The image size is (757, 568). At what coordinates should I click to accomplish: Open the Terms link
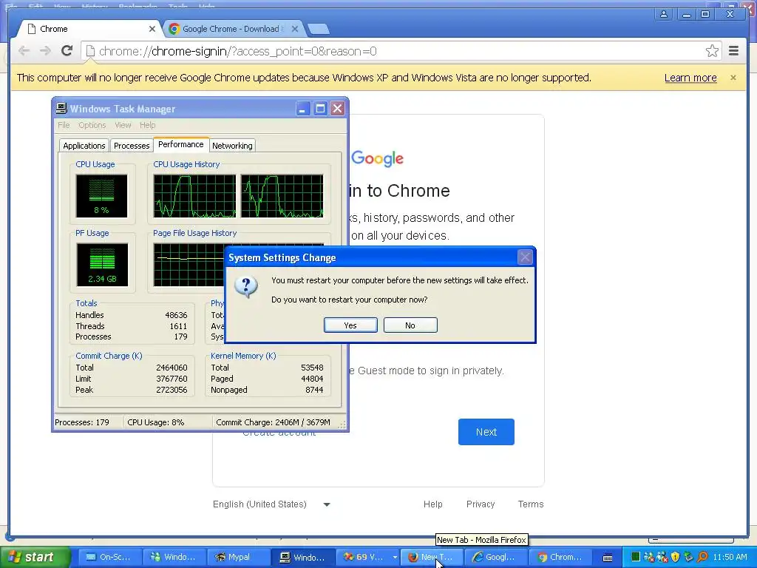[531, 504]
